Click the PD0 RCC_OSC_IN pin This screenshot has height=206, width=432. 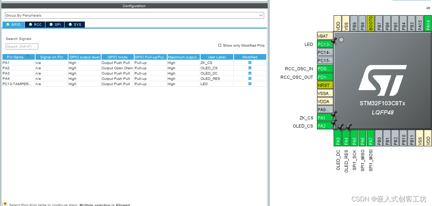click(x=325, y=69)
